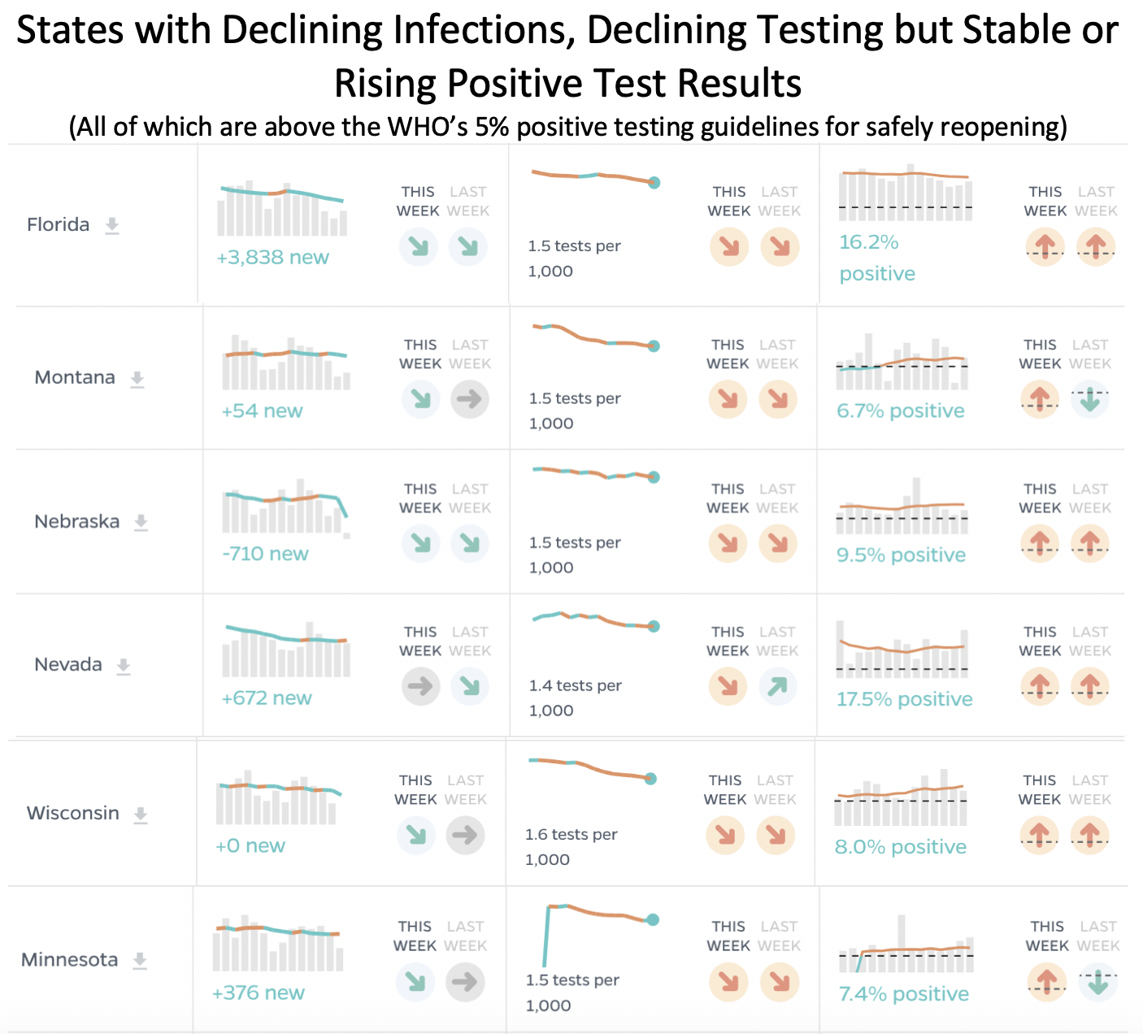Click the download icon beside Minnesota
The height and width of the screenshot is (1034, 1143).
point(140,960)
